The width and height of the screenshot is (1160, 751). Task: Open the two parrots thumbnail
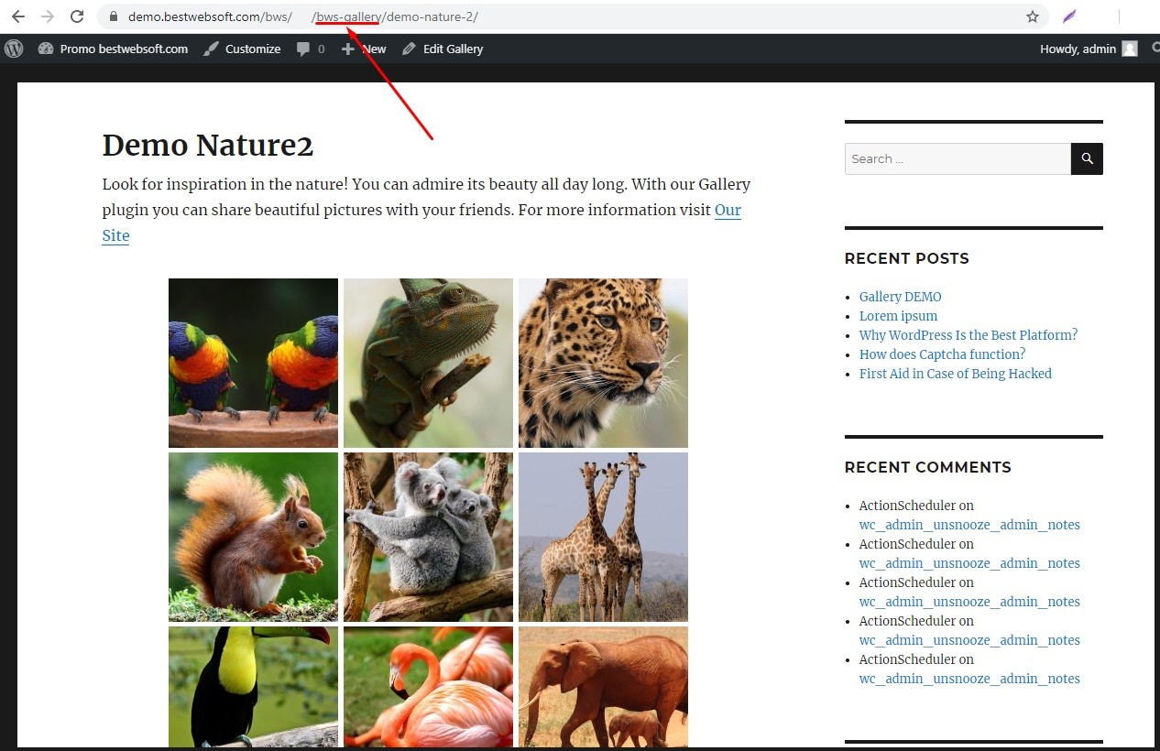click(x=253, y=363)
